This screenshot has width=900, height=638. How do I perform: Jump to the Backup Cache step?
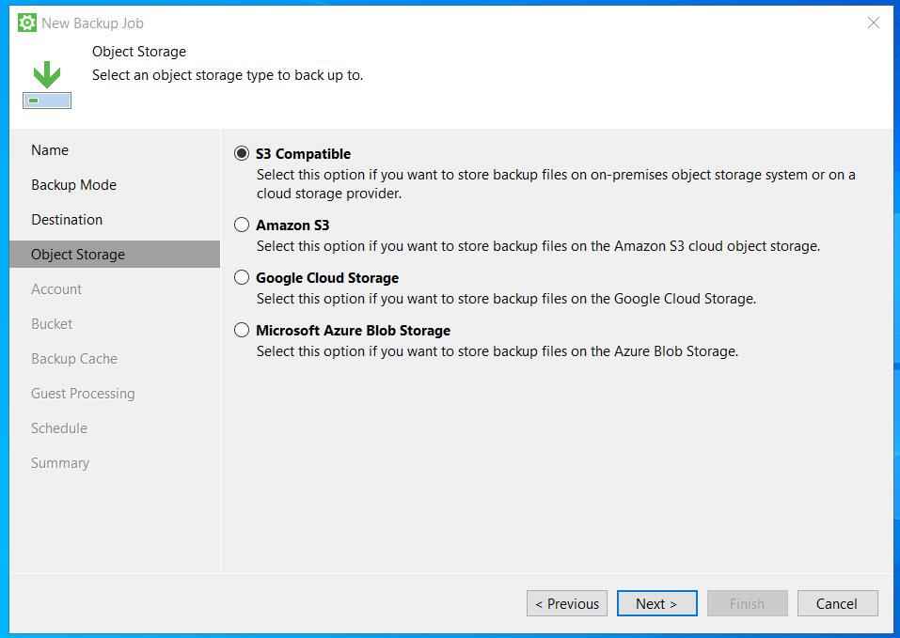(x=74, y=359)
